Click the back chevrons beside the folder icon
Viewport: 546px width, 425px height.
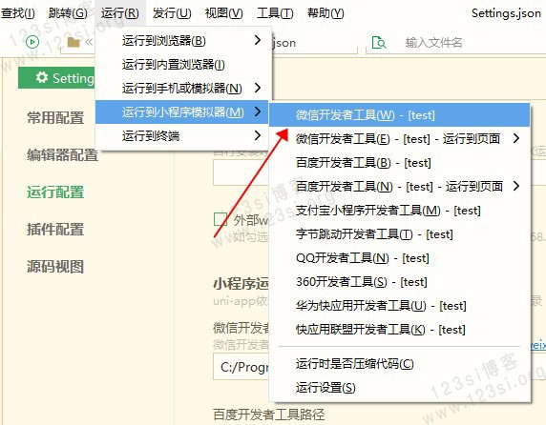(x=89, y=42)
